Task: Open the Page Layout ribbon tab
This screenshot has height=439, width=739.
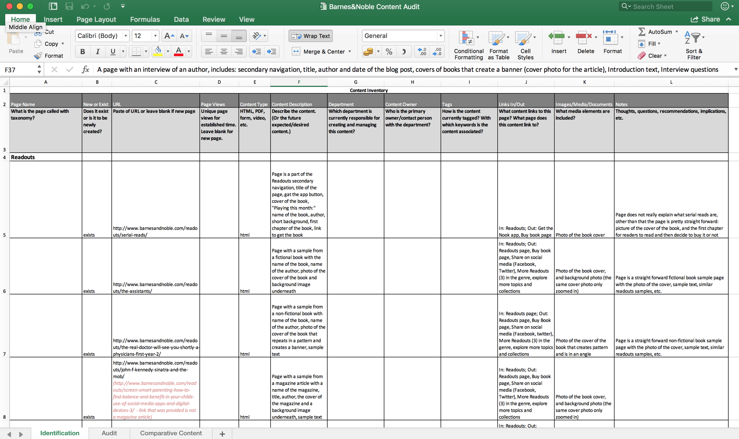Action: point(96,19)
